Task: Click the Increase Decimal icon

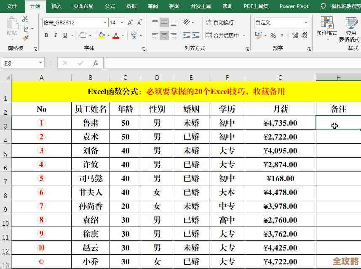Action: [x=295, y=36]
